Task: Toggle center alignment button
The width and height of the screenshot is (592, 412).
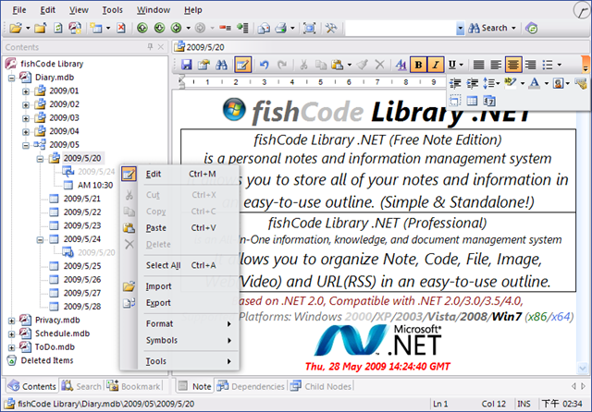Action: tap(513, 65)
